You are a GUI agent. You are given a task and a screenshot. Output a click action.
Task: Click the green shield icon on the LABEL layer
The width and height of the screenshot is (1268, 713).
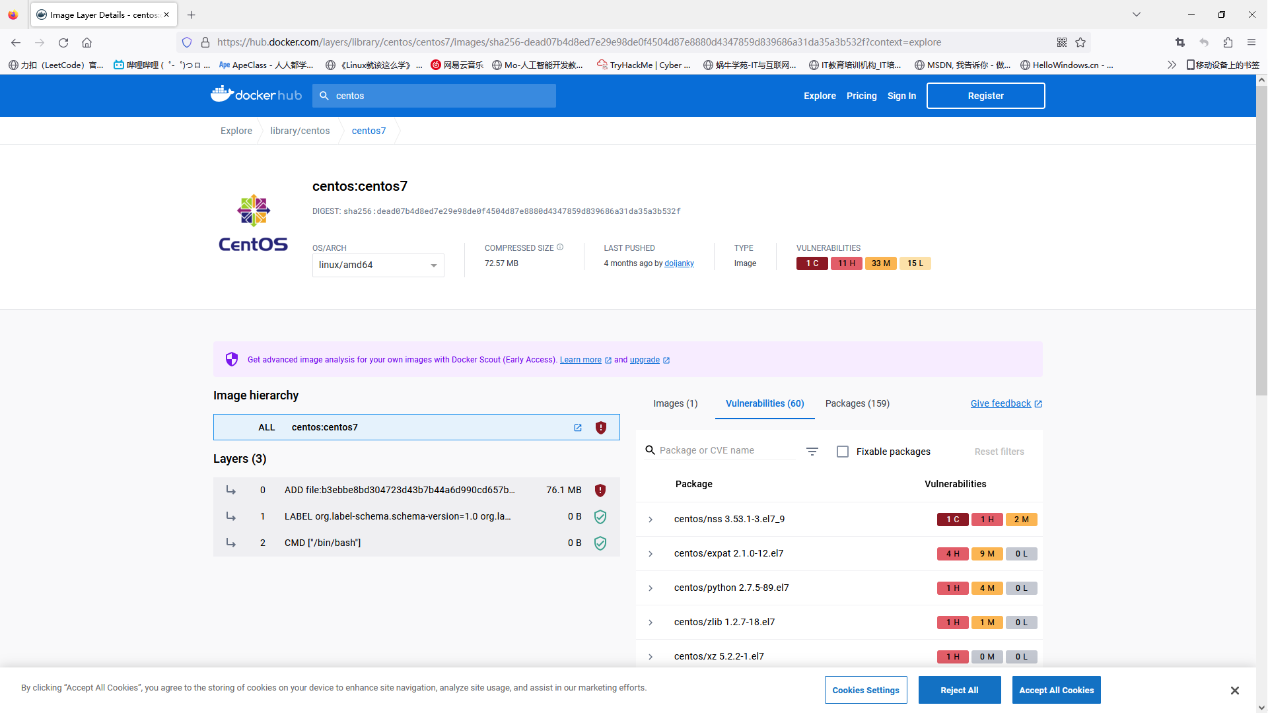coord(600,517)
